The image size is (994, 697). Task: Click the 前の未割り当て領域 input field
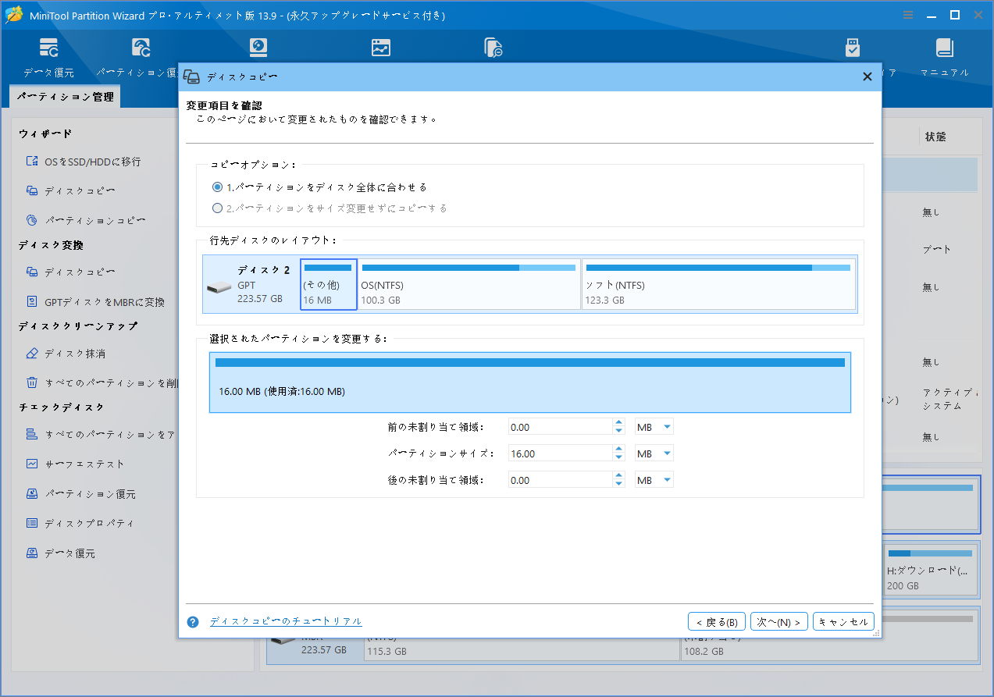561,427
